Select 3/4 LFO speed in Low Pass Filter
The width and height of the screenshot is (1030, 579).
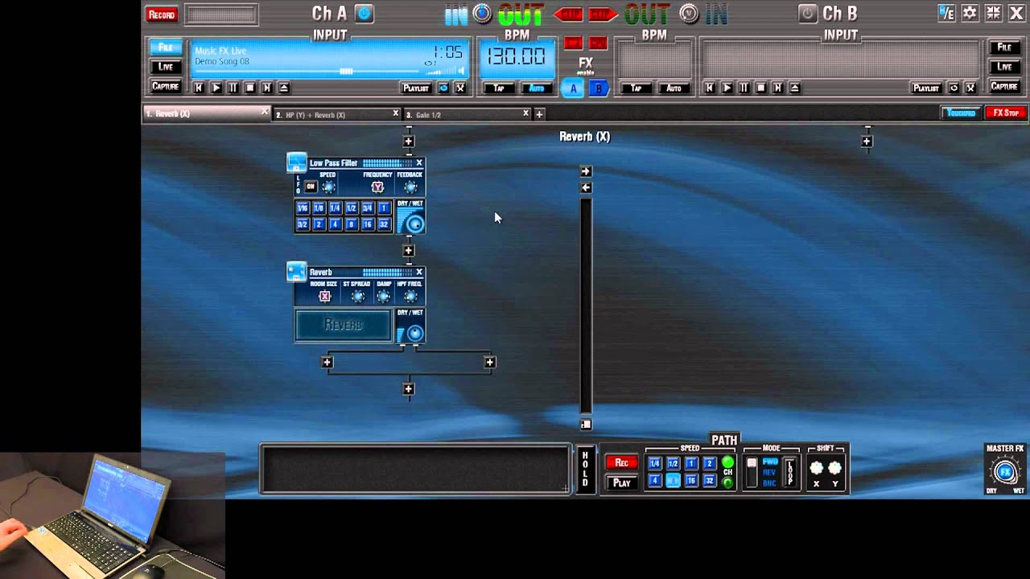pyautogui.click(x=367, y=207)
